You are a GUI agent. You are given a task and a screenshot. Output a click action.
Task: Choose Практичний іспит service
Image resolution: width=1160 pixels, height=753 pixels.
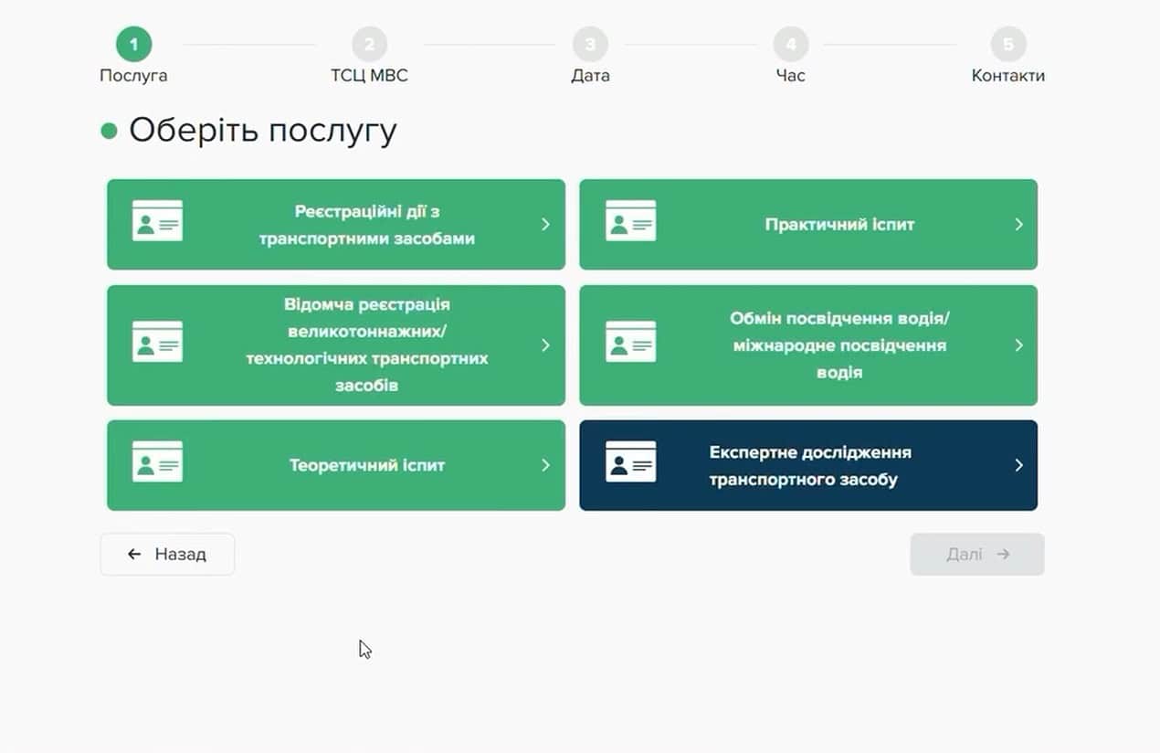pyautogui.click(x=808, y=224)
